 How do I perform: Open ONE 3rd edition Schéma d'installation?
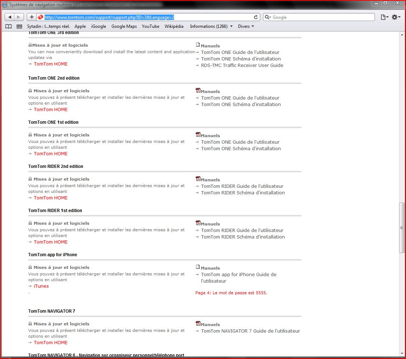point(241,59)
